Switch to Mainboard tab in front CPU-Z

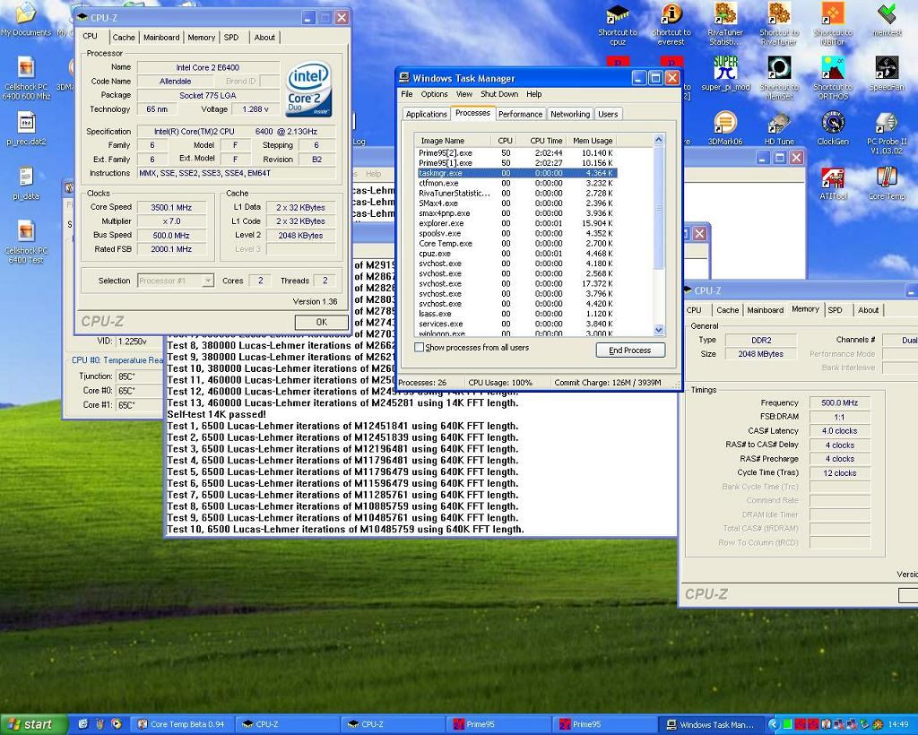tap(161, 38)
